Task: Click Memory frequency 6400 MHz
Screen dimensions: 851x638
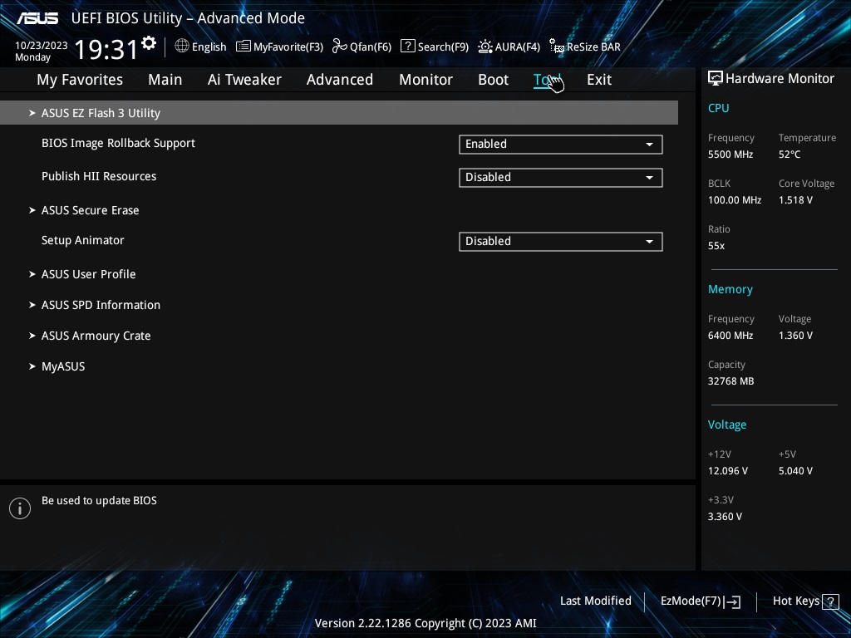Action: click(730, 336)
